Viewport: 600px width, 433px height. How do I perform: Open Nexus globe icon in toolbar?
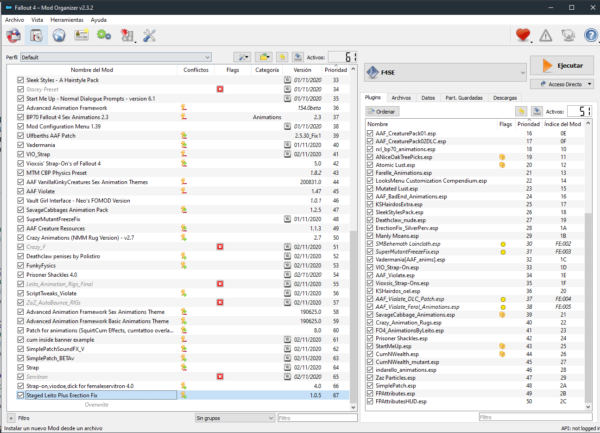pos(59,35)
